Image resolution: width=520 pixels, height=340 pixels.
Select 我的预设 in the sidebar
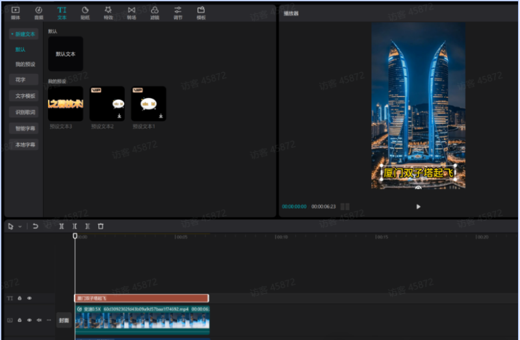coord(25,64)
